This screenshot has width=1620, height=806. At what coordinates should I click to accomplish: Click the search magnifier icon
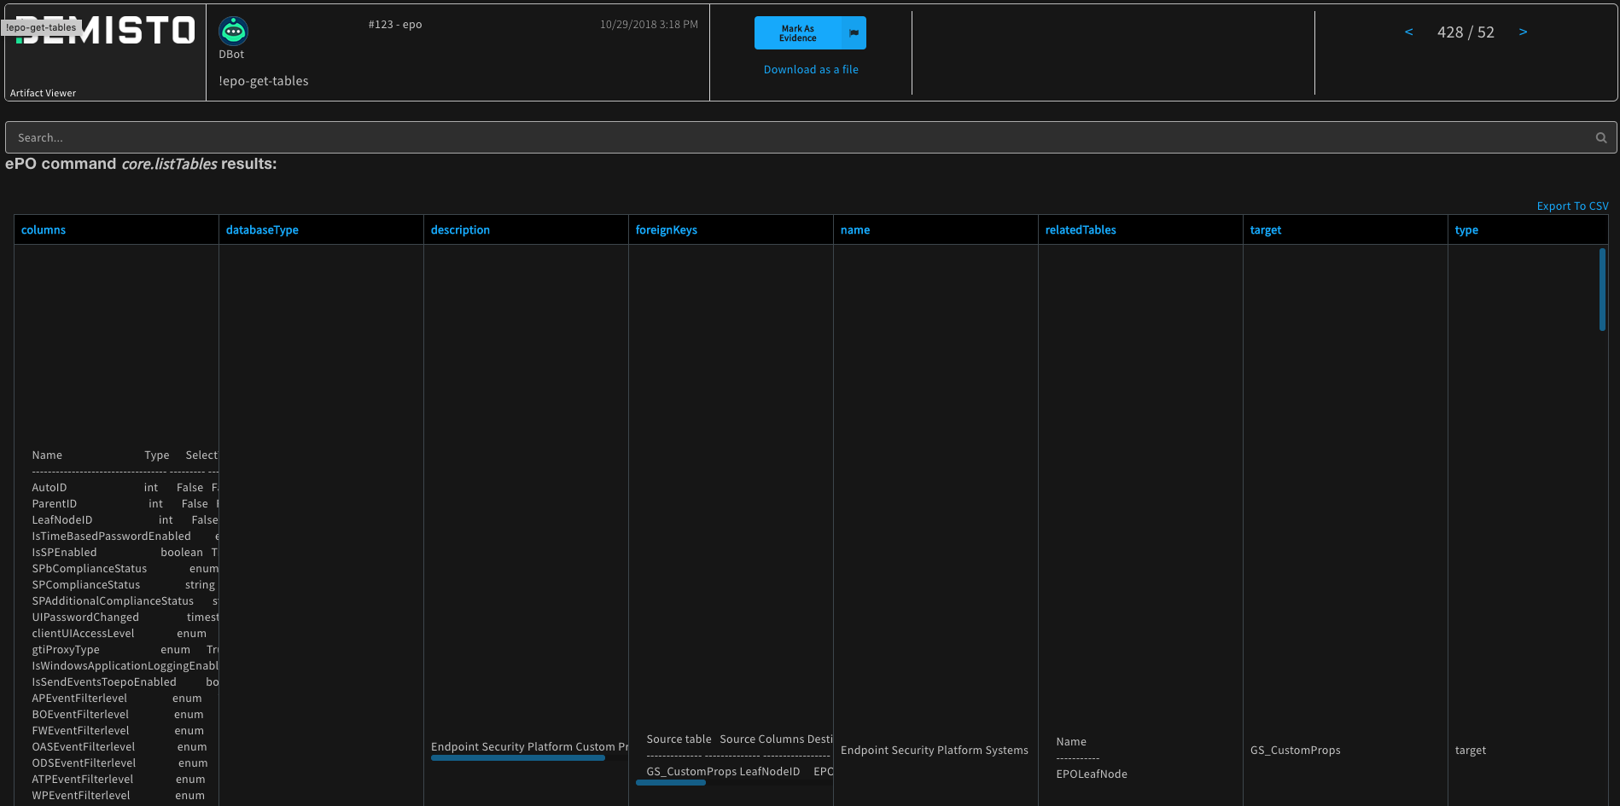[1600, 137]
